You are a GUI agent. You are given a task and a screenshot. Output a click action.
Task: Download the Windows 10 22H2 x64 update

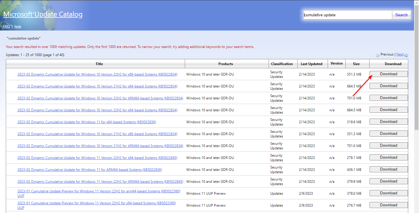pyautogui.click(x=388, y=110)
